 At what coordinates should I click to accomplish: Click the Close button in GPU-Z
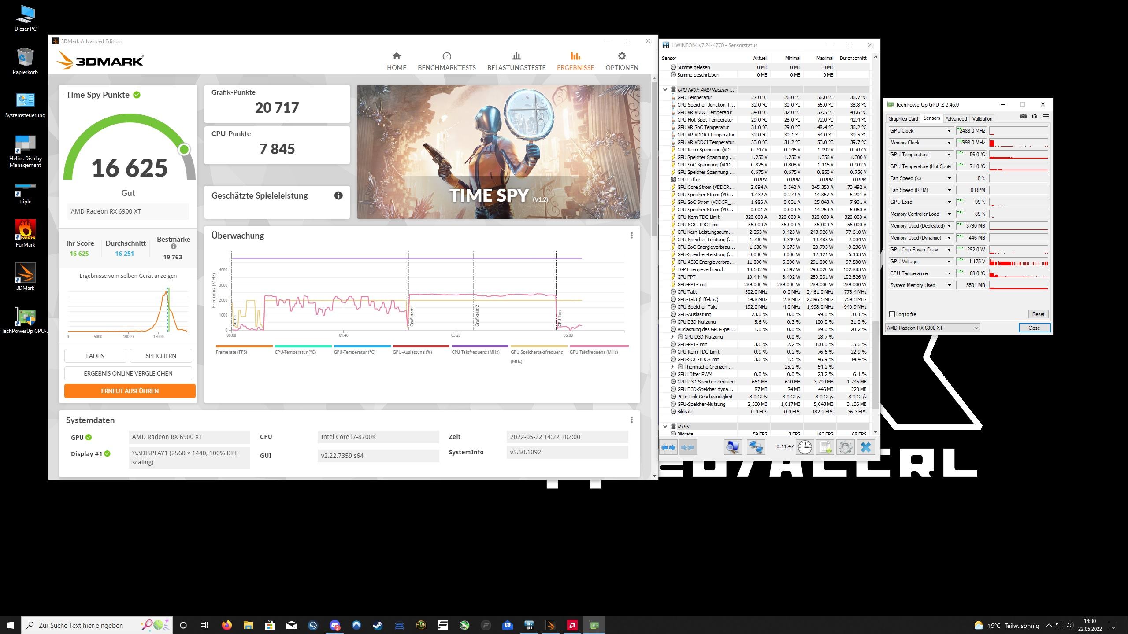1034,328
